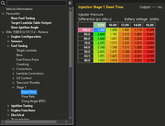Viewport: 165px width, 126px height.
Task: Open Vehicle Information
Action: pyautogui.click(x=19, y=9)
